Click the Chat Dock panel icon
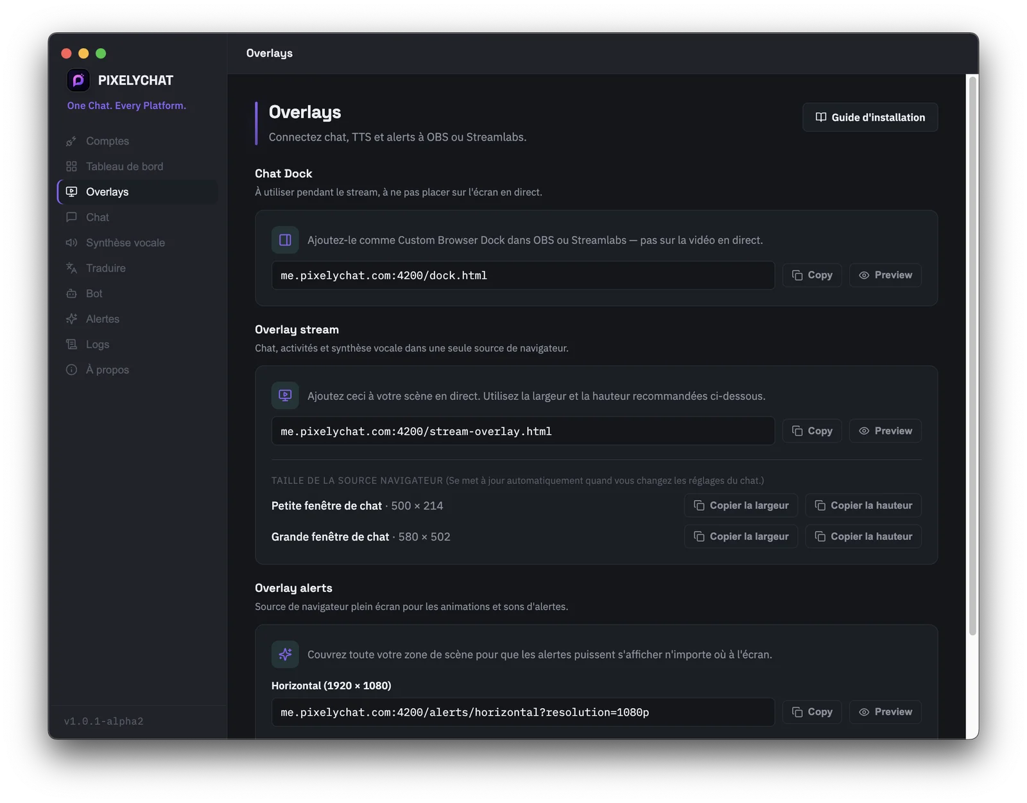Viewport: 1027px width, 803px height. [x=285, y=240]
